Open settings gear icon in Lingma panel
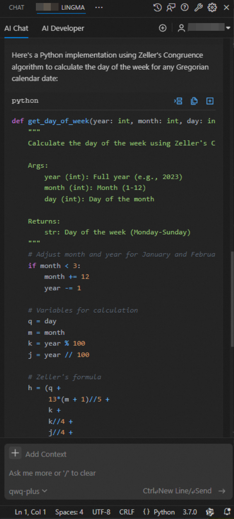 point(212,7)
